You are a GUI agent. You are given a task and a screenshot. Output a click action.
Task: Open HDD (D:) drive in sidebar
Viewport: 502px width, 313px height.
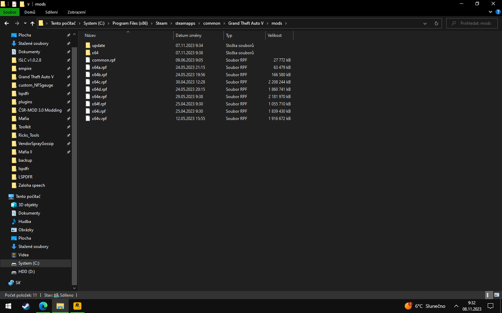tap(26, 272)
